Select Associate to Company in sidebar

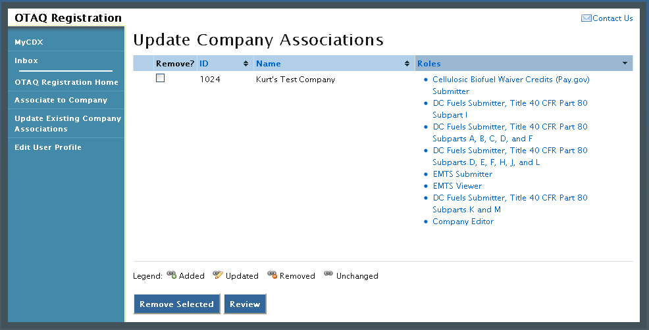(x=61, y=100)
